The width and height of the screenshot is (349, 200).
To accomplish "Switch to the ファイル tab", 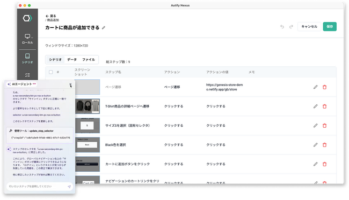I will click(89, 60).
